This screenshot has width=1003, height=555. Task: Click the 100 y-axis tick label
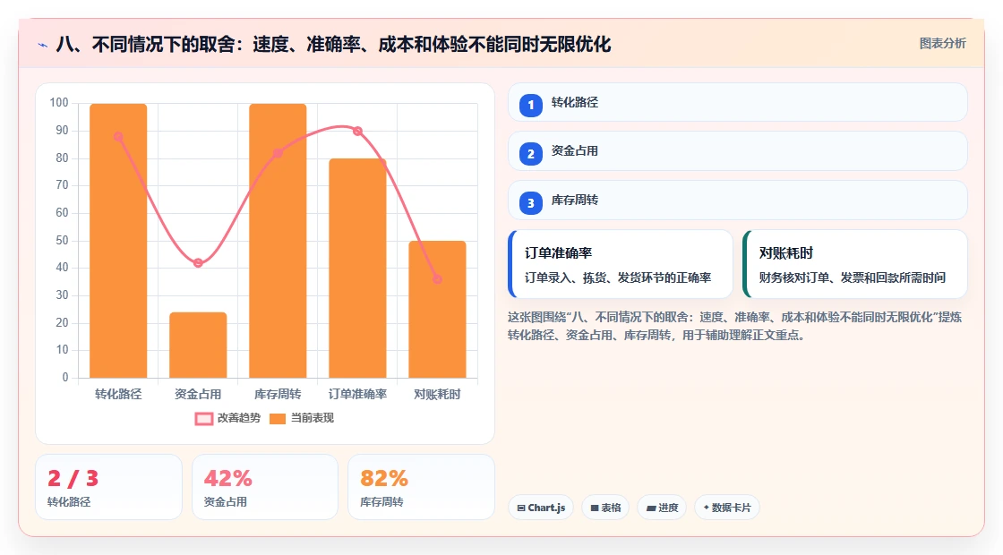click(x=59, y=102)
